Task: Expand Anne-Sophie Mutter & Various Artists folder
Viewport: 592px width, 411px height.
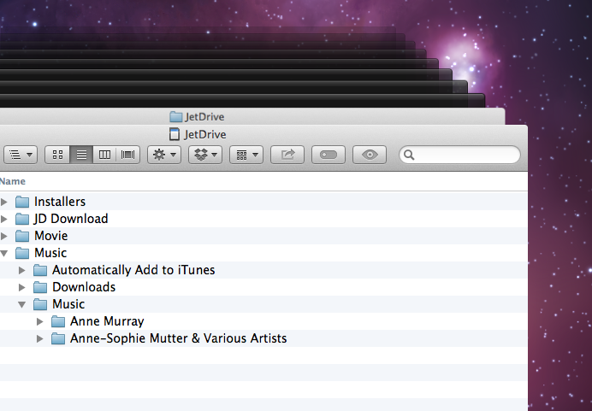Action: [x=39, y=338]
